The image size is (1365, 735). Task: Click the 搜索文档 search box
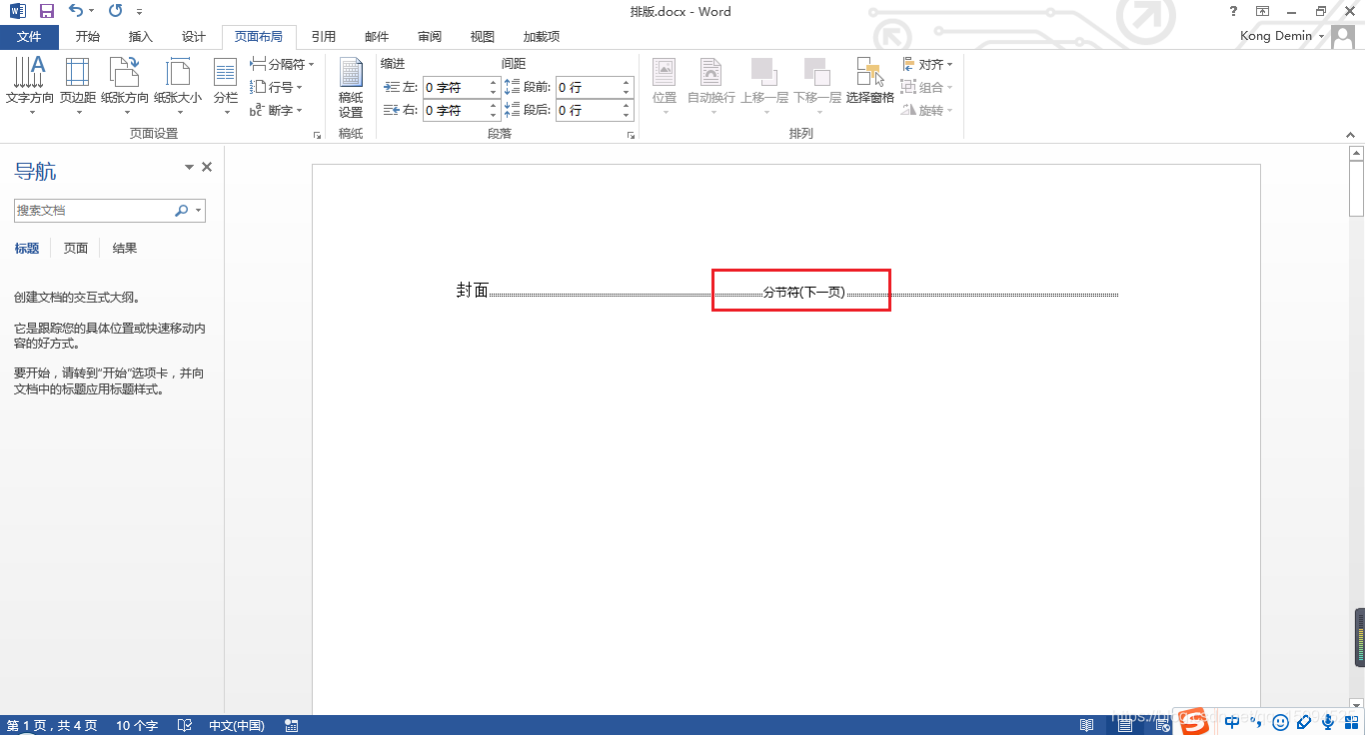(93, 211)
